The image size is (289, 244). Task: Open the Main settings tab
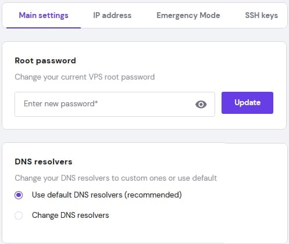(x=44, y=15)
